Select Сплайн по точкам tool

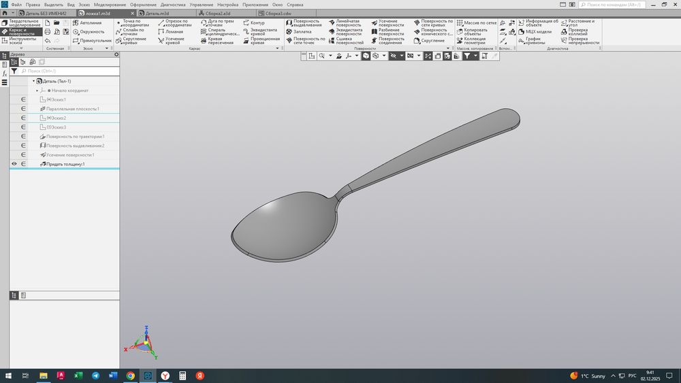click(130, 32)
